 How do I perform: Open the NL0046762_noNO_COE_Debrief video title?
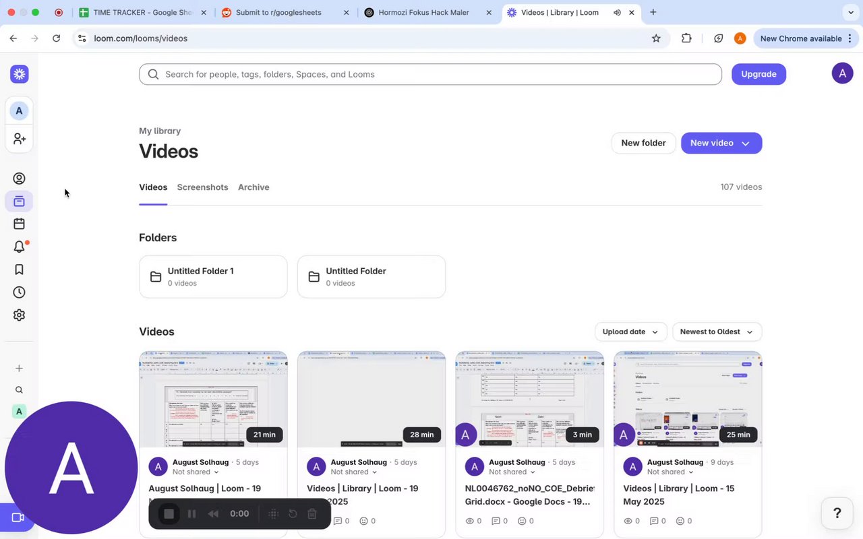[529, 495]
